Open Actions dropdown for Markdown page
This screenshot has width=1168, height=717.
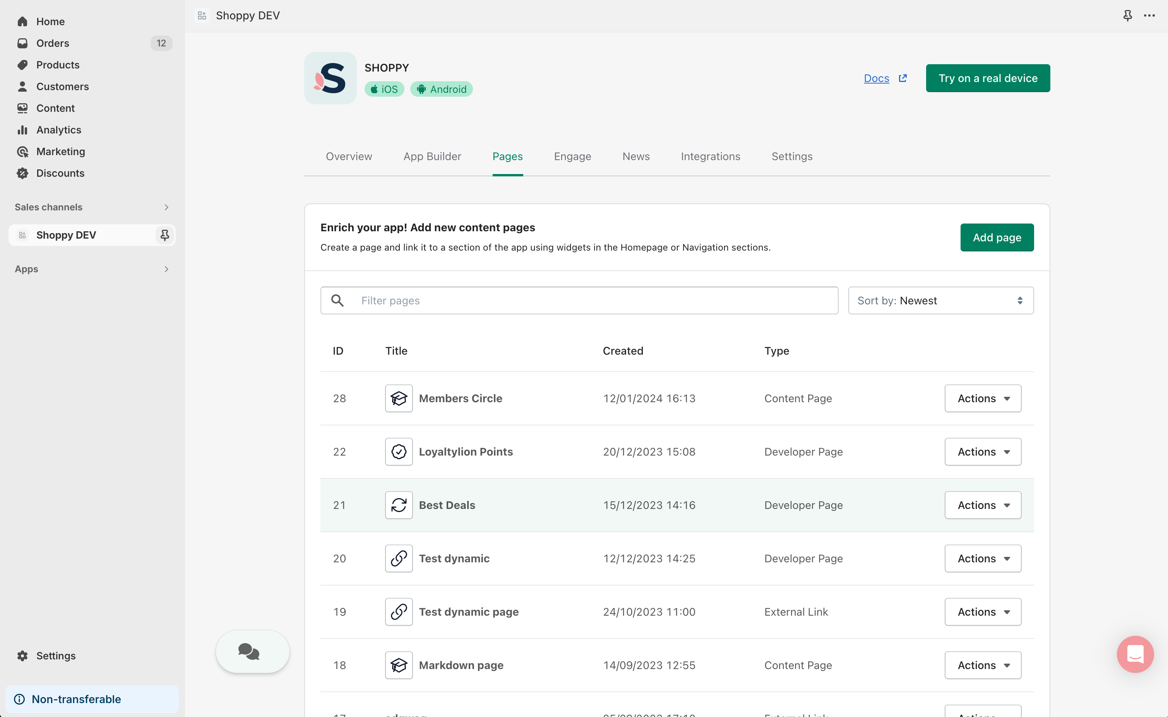pyautogui.click(x=983, y=665)
